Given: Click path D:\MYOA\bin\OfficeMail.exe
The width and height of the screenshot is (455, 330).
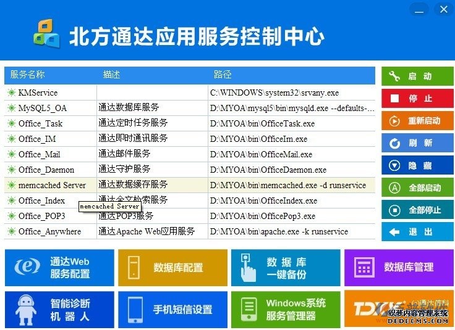Looking at the screenshot, I should [x=261, y=154].
